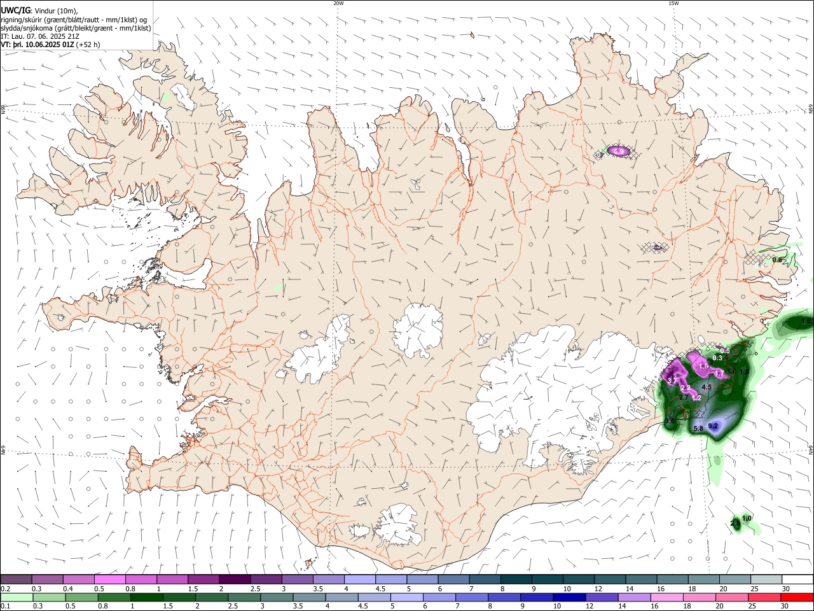The image size is (814, 611).
Task: Click the pale green swatch labeled 0.1
Action: pos(17,597)
